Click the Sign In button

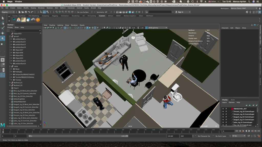coord(182,12)
